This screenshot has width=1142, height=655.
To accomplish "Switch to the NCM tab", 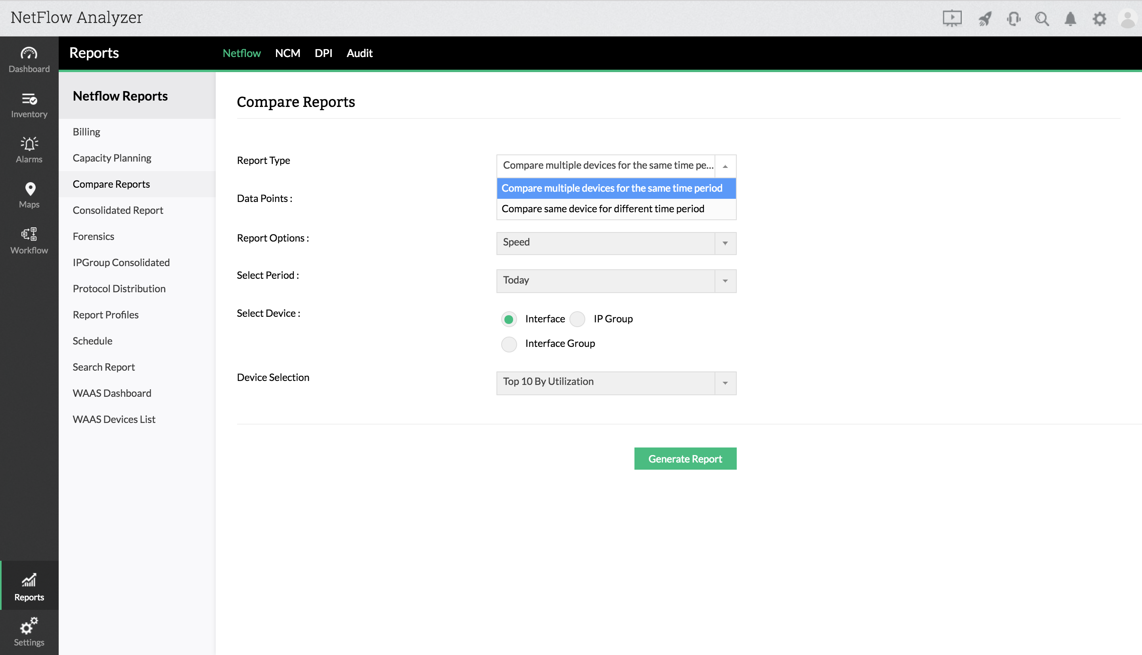I will [287, 53].
